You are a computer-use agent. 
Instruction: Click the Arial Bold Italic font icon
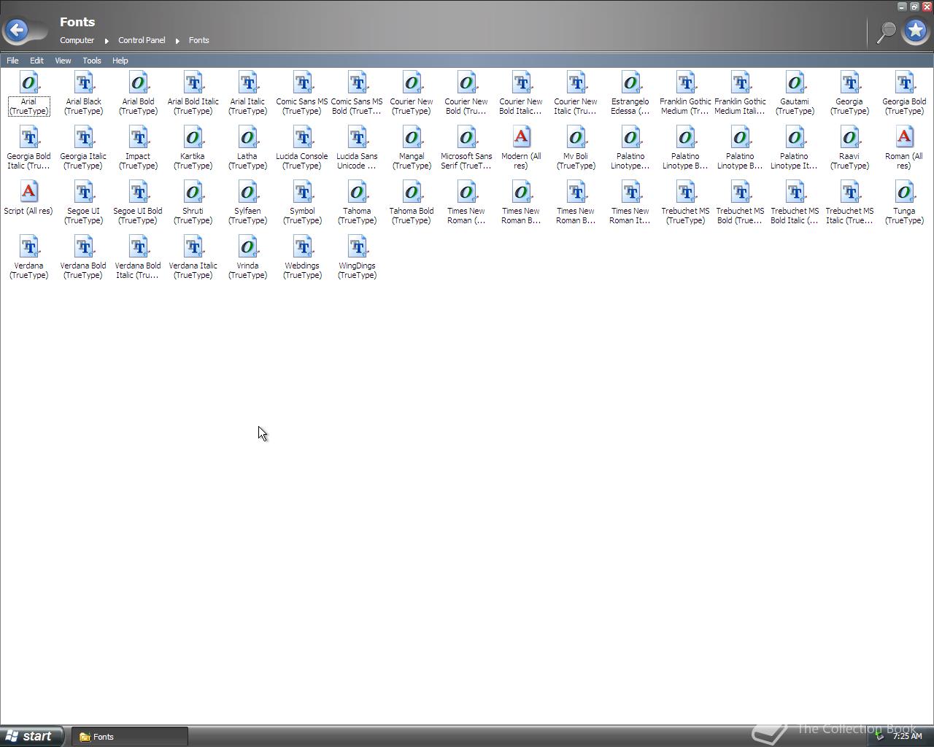pos(193,82)
